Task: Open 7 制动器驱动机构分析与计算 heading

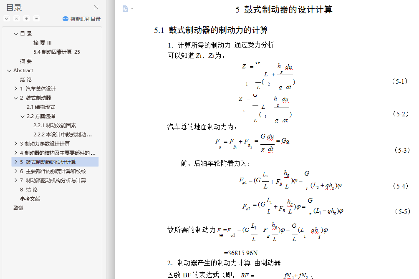Action: click(x=53, y=181)
